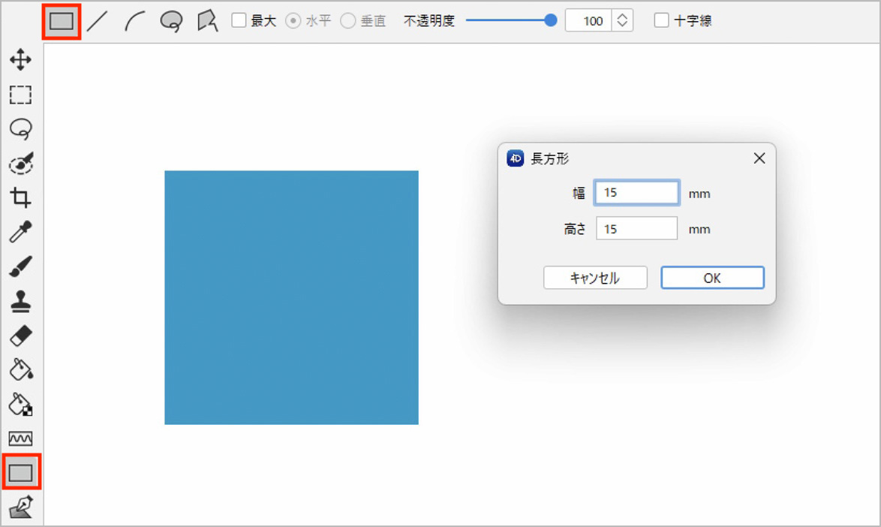Select the Brush tool

(x=21, y=267)
